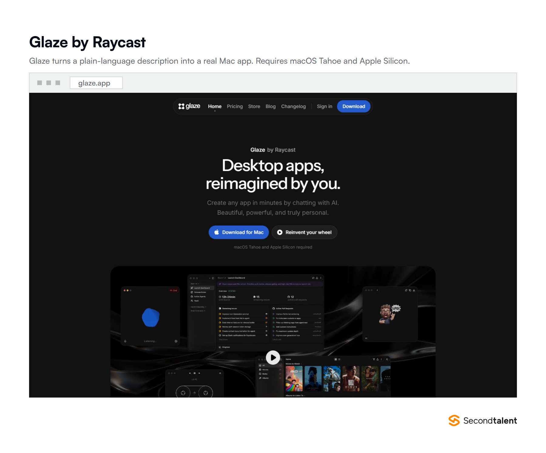Click the blue Download button in navbar

click(x=354, y=106)
